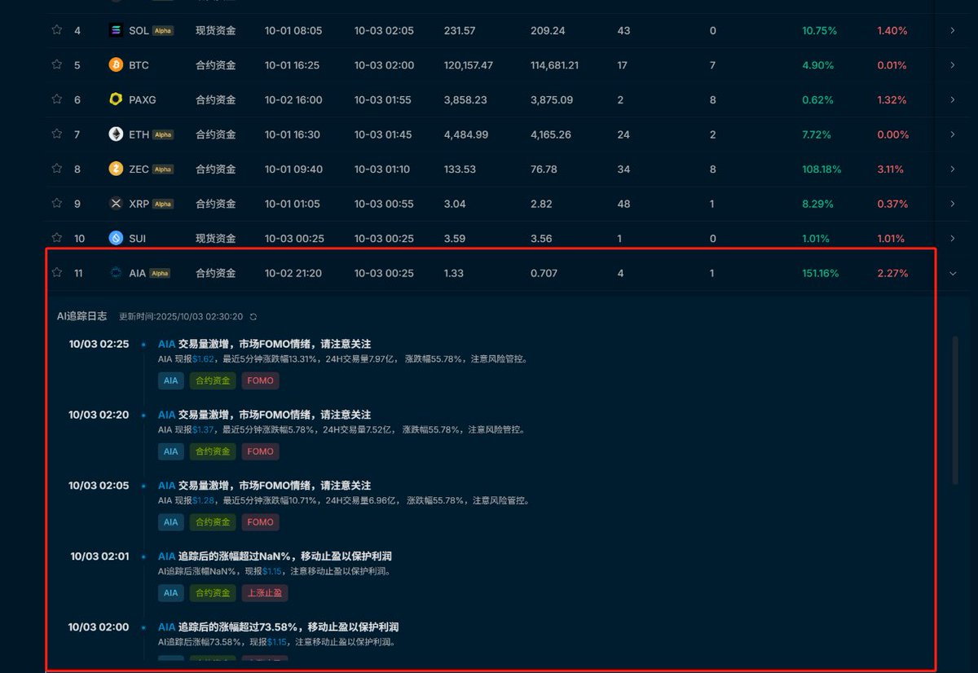
Task: Click the 10/03 02:00 log timestamp
Action: pyautogui.click(x=99, y=627)
